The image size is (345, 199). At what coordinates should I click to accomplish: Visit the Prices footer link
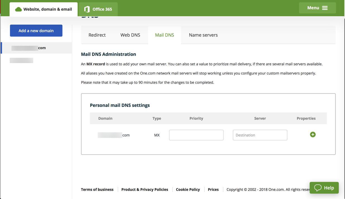(213, 190)
